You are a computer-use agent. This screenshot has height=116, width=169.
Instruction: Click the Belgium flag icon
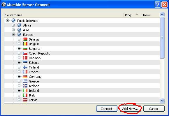[25, 44]
